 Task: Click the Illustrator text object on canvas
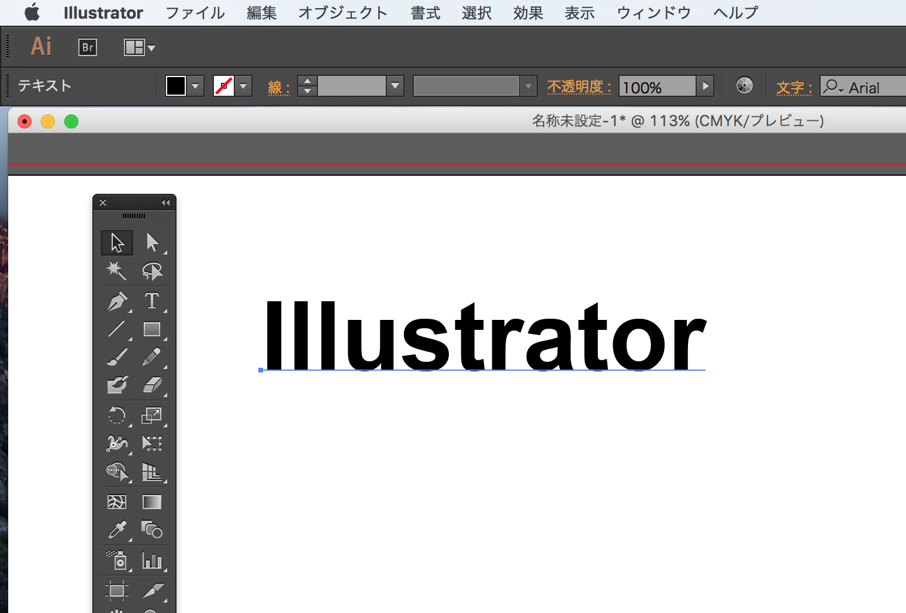coord(485,336)
